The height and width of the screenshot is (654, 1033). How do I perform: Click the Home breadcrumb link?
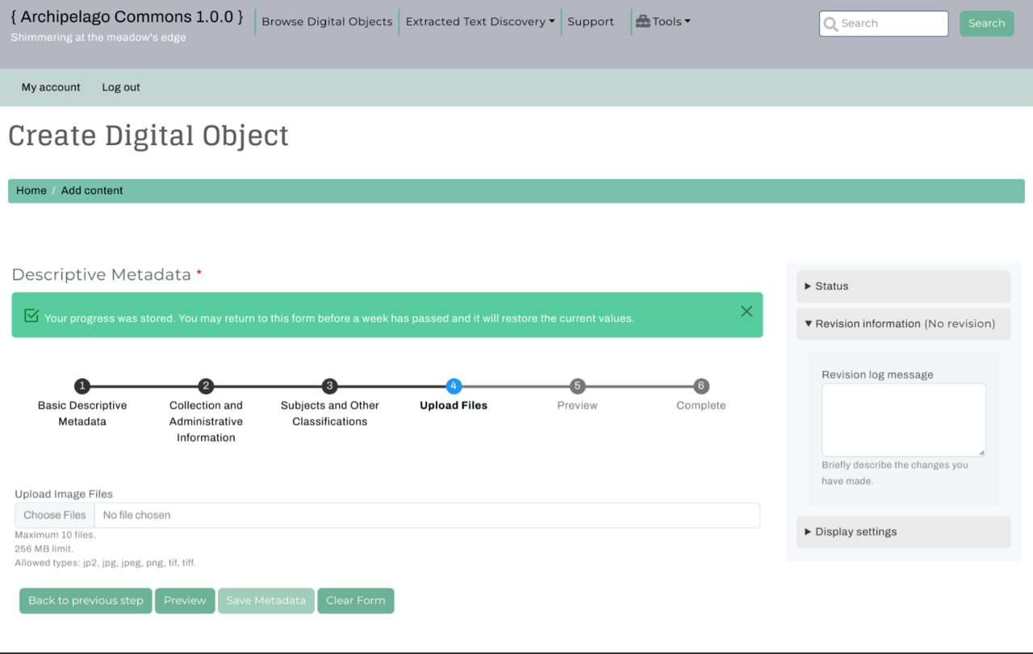(x=31, y=191)
